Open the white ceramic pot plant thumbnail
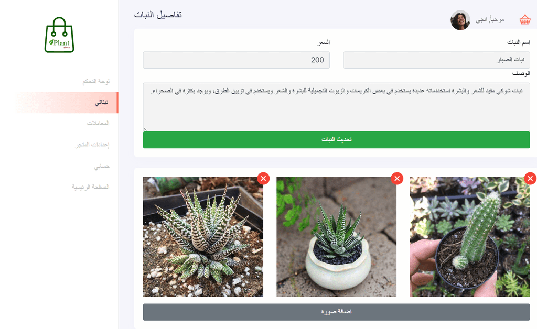Screen dimensions: 537x329 [336, 237]
